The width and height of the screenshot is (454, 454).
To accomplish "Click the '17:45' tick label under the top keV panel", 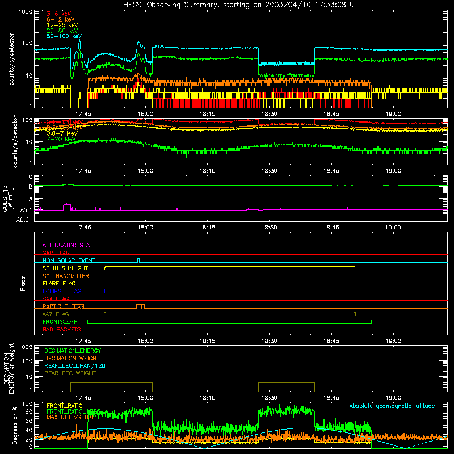I will coord(83,114).
